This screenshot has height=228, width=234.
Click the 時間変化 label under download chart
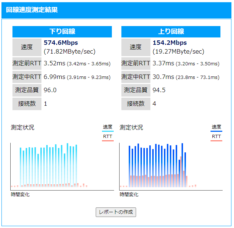[x=20, y=194]
